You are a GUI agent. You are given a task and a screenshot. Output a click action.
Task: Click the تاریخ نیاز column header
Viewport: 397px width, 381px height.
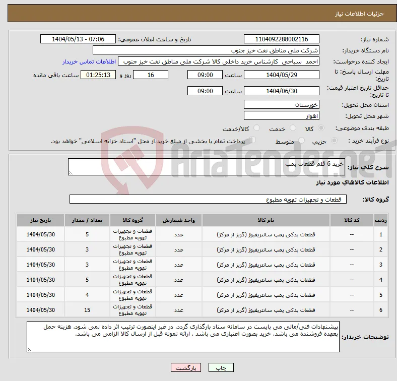pyautogui.click(x=40, y=220)
